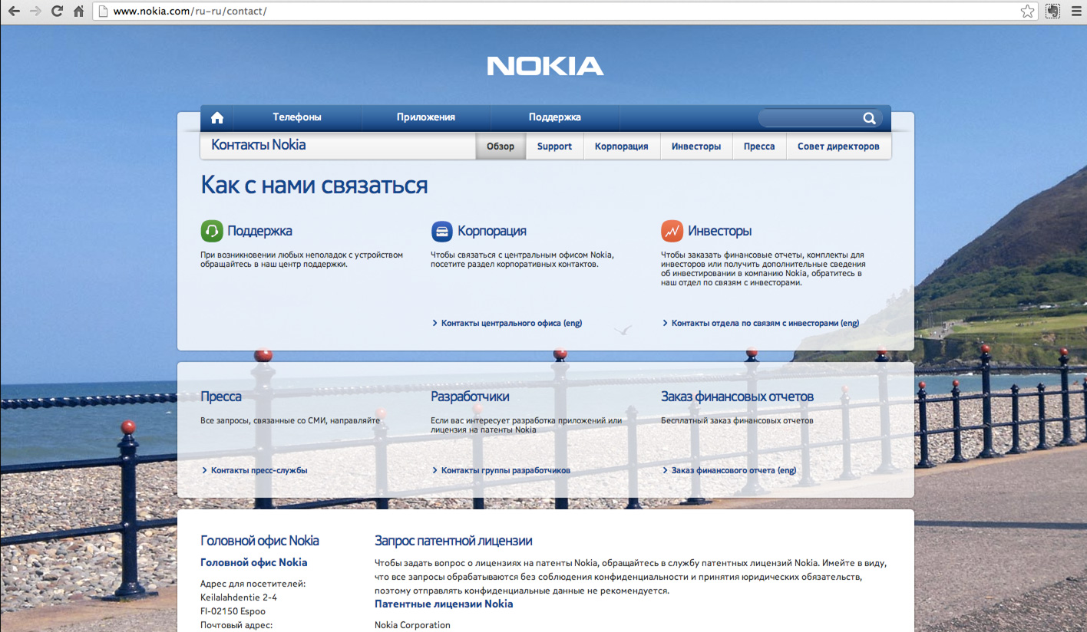Click the Инвесторы section heading
The width and height of the screenshot is (1087, 632).
click(x=720, y=231)
